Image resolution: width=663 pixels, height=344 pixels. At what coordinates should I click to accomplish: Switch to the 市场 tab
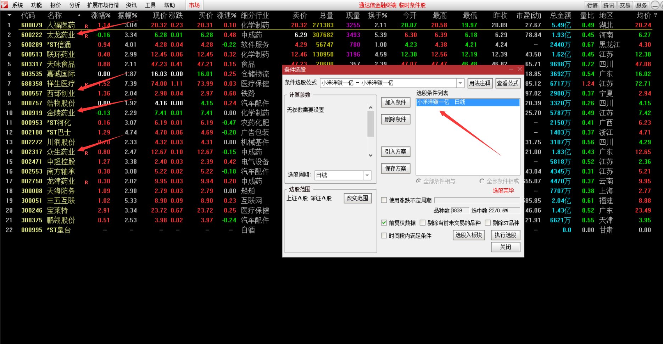point(194,5)
